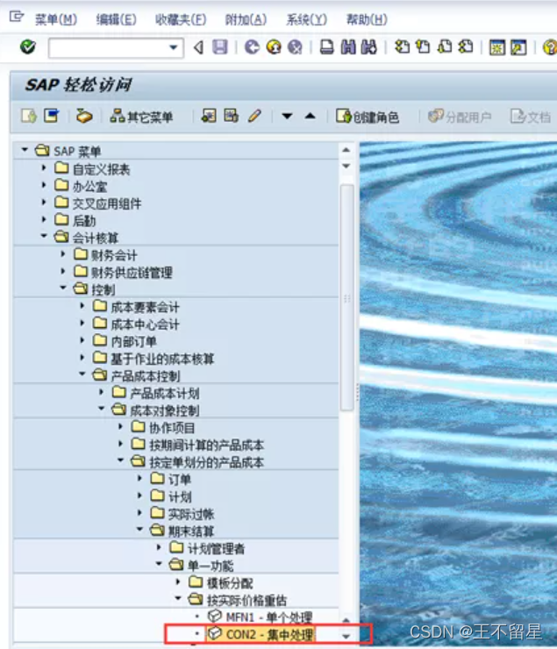Screen dimensions: 557x649
Task: Click the Save floppy disk icon
Action: 220,47
